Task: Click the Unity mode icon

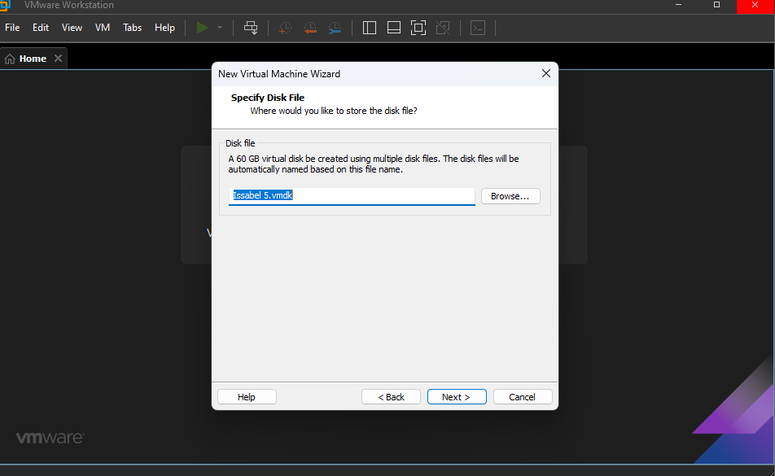Action: (x=443, y=28)
